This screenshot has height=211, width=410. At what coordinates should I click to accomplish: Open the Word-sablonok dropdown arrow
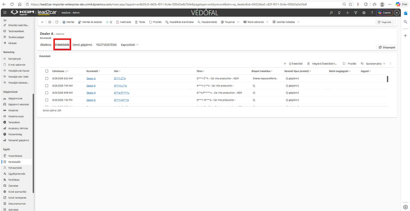[x=267, y=22]
